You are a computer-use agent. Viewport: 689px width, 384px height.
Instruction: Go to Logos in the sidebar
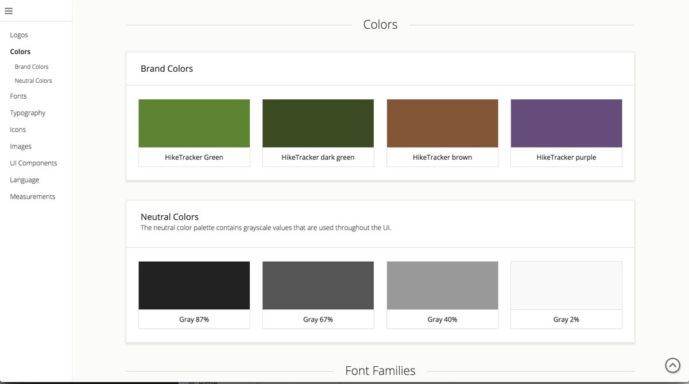[x=19, y=35]
